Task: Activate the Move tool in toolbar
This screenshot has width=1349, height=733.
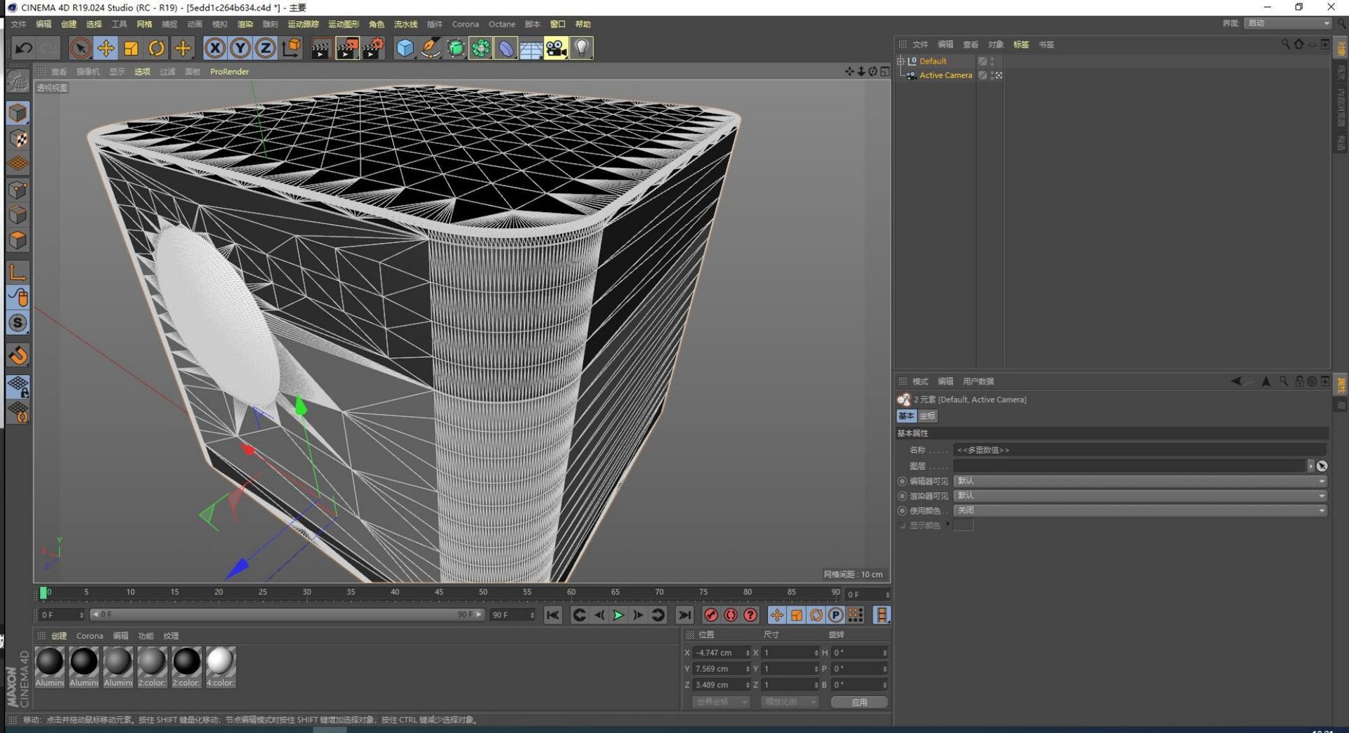Action: (106, 48)
